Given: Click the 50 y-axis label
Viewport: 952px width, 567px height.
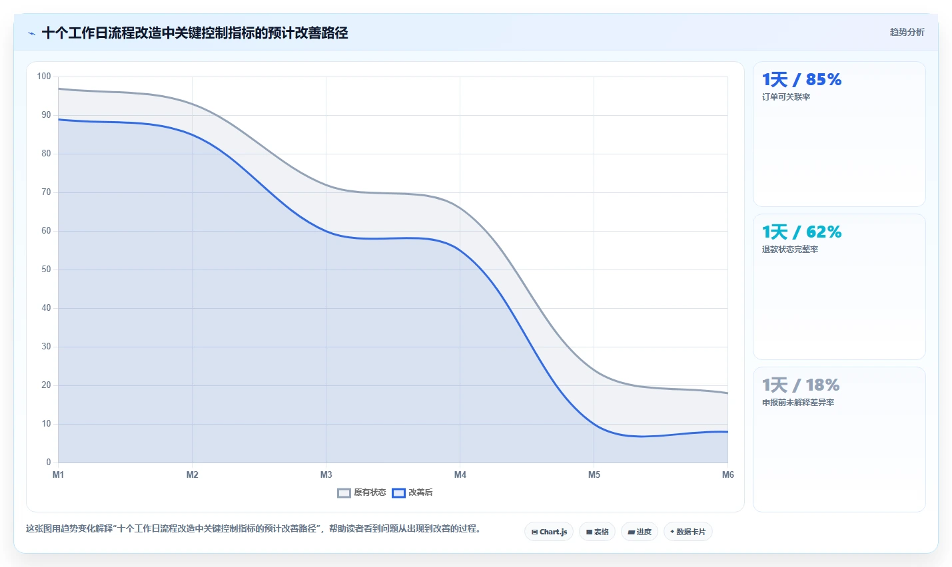Looking at the screenshot, I should pyautogui.click(x=46, y=270).
